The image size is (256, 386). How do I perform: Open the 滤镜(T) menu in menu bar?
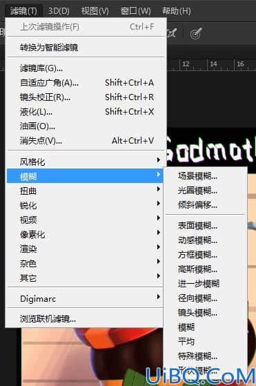pyautogui.click(x=23, y=11)
